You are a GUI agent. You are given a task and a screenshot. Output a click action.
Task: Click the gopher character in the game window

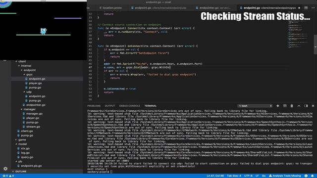43,31
